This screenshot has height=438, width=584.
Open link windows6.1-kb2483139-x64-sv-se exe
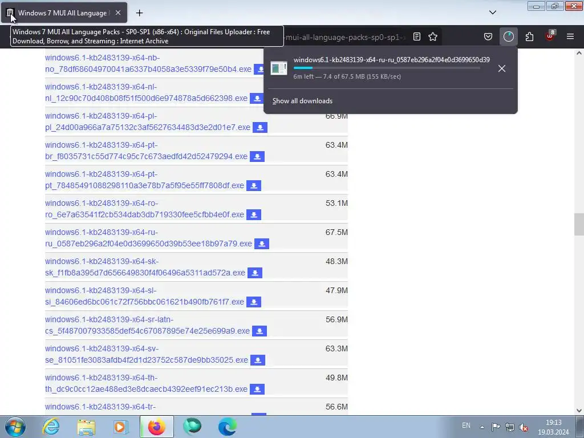(147, 354)
